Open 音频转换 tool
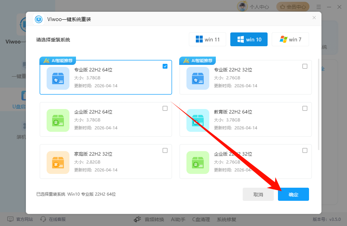The image size is (347, 226). 154,219
